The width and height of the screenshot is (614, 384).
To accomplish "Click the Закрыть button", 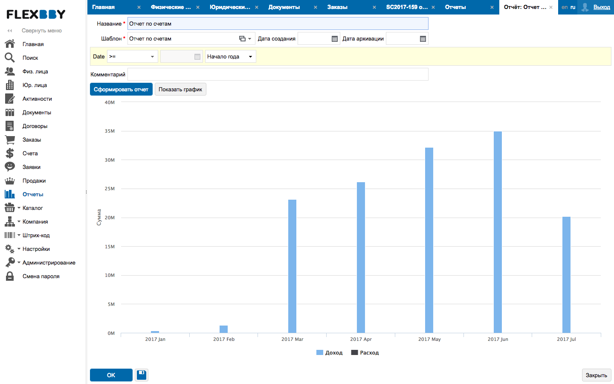I will 596,375.
